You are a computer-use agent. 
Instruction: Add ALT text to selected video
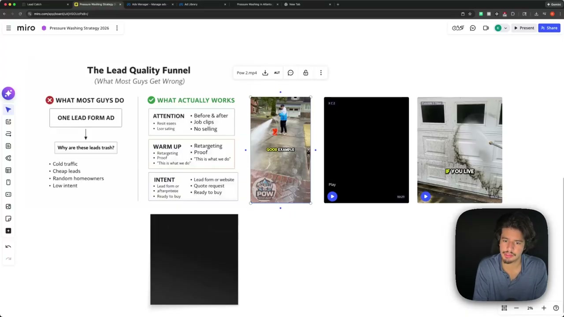(x=277, y=73)
